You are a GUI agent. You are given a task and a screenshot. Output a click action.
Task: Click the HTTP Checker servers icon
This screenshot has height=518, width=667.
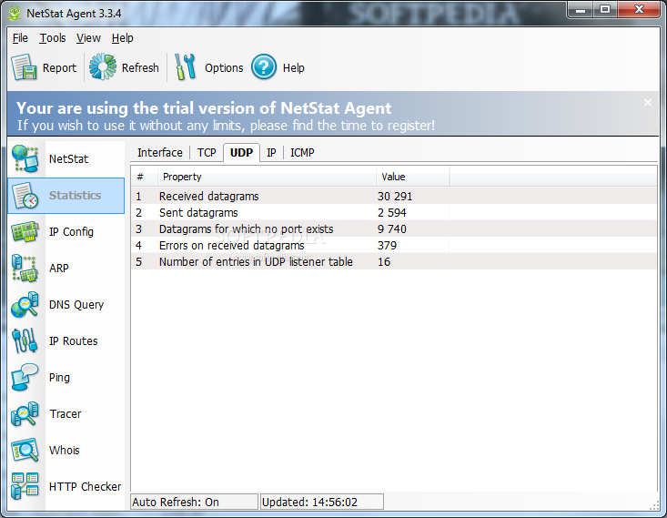[25, 486]
